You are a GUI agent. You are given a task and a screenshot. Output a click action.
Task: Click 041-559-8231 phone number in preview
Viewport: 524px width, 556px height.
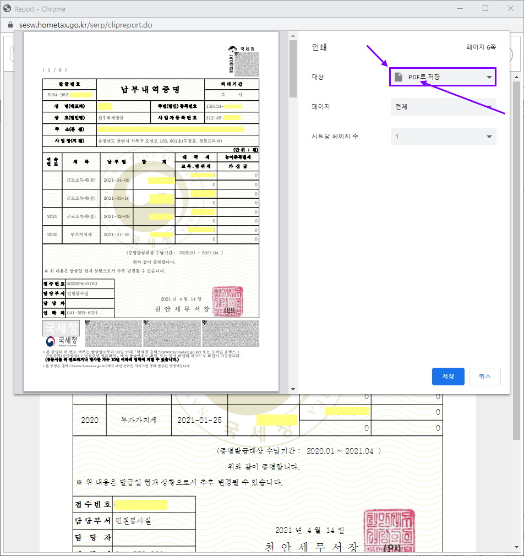click(x=82, y=313)
